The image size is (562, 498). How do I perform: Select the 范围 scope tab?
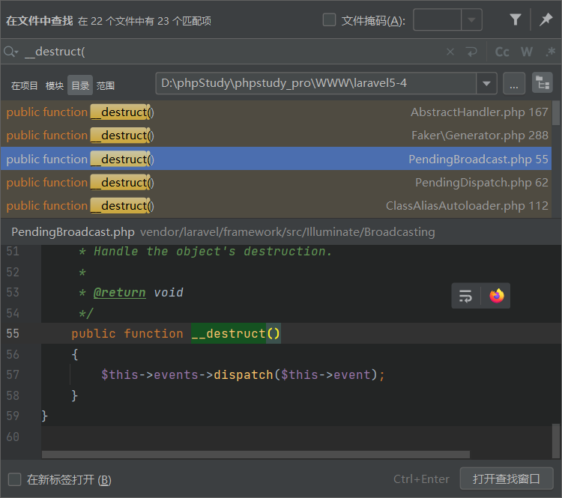point(106,85)
